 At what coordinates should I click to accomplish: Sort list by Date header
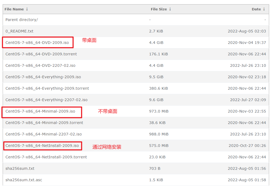coord(256,9)
